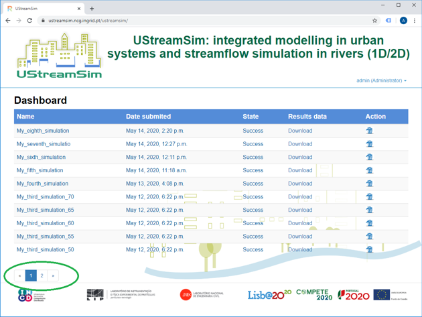Viewport: 422px width, 317px height.
Task: Open the My_seventh_simulatio name link
Action: click(44, 144)
